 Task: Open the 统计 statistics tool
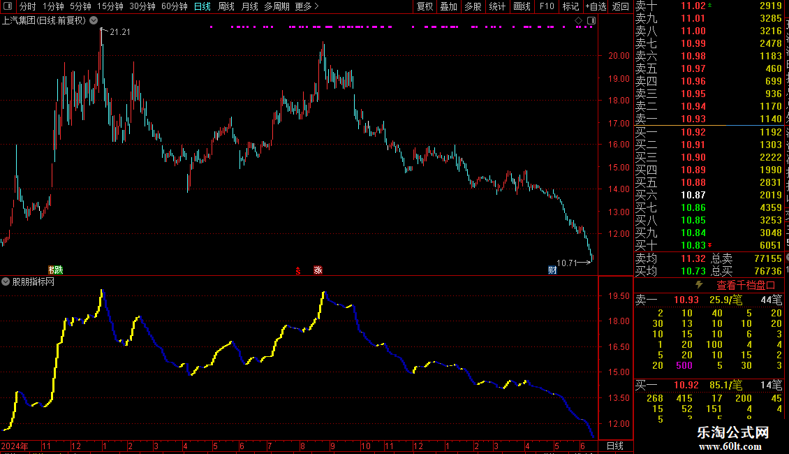point(497,6)
